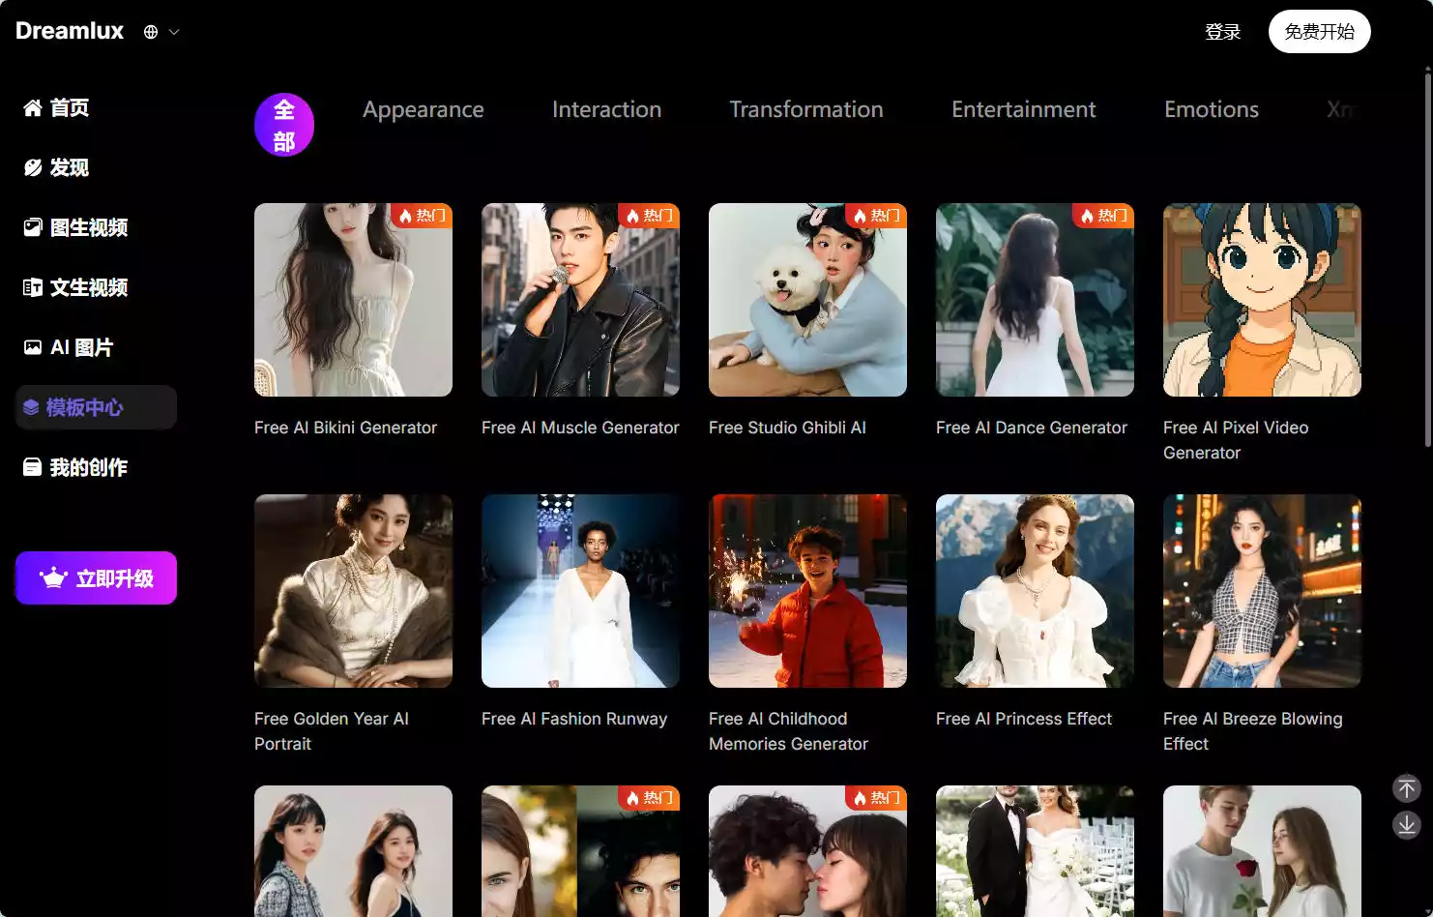The width and height of the screenshot is (1433, 917).
Task: Go to Dreamlux logo home
Action: pos(70,31)
